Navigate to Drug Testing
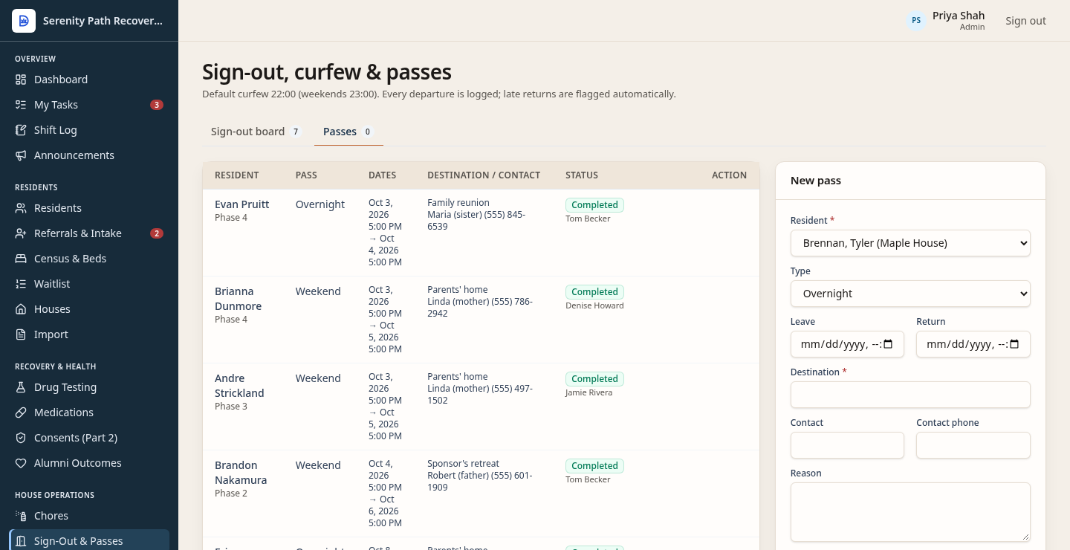Screen dimensions: 1070x550 point(89,387)
